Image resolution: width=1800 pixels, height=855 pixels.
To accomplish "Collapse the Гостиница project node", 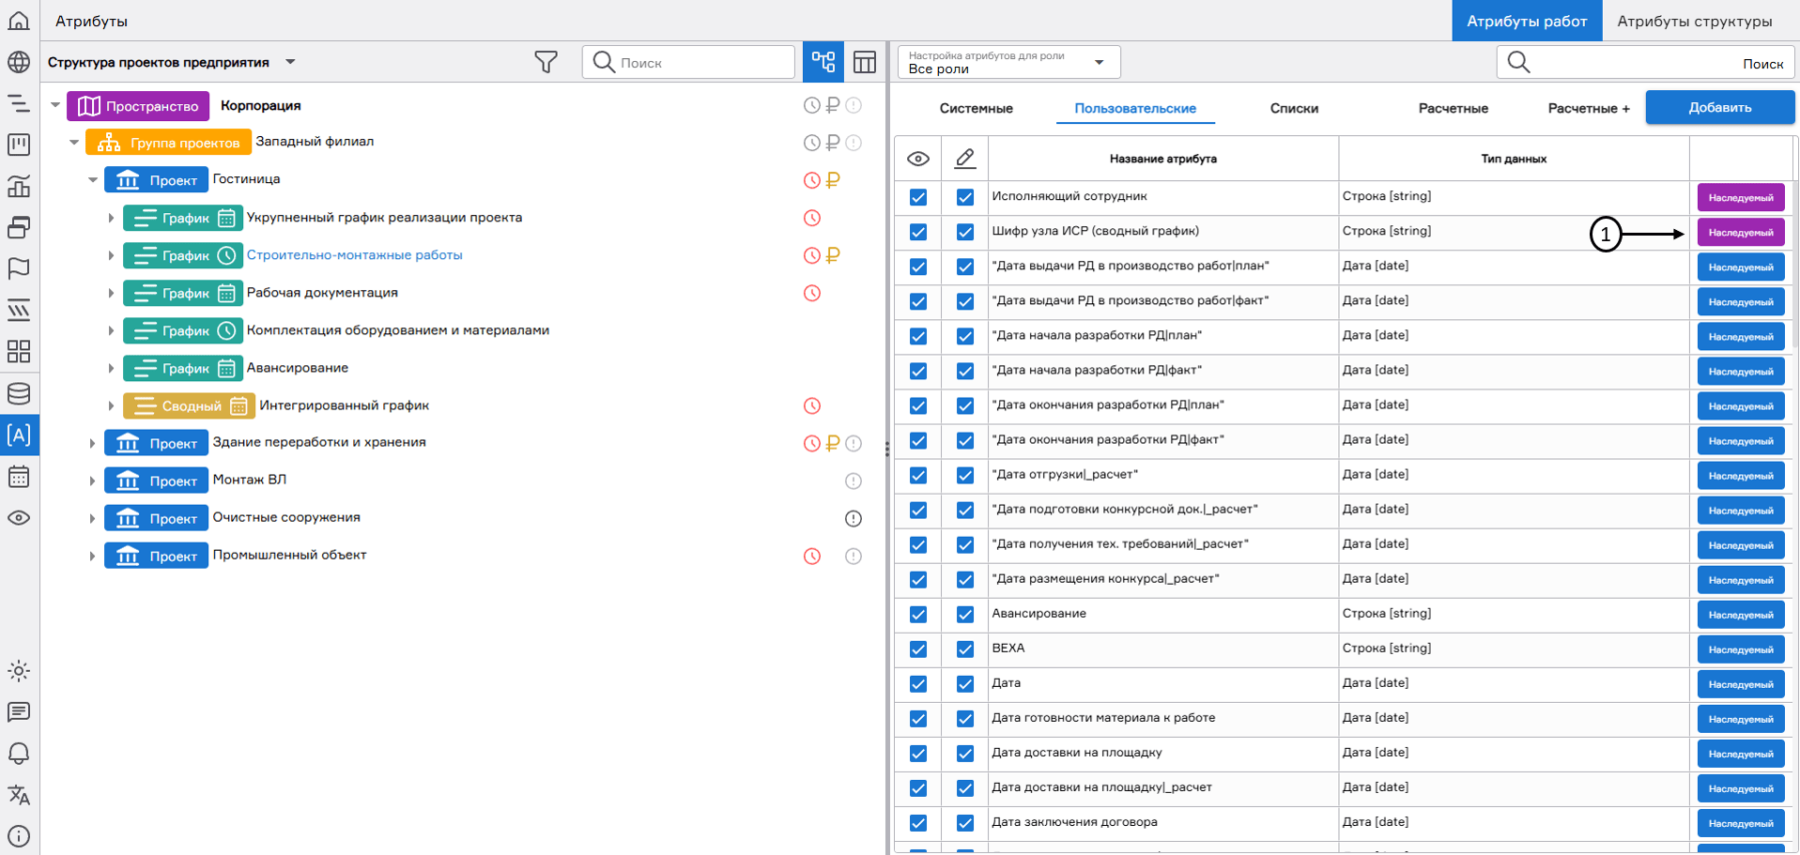I will [92, 180].
